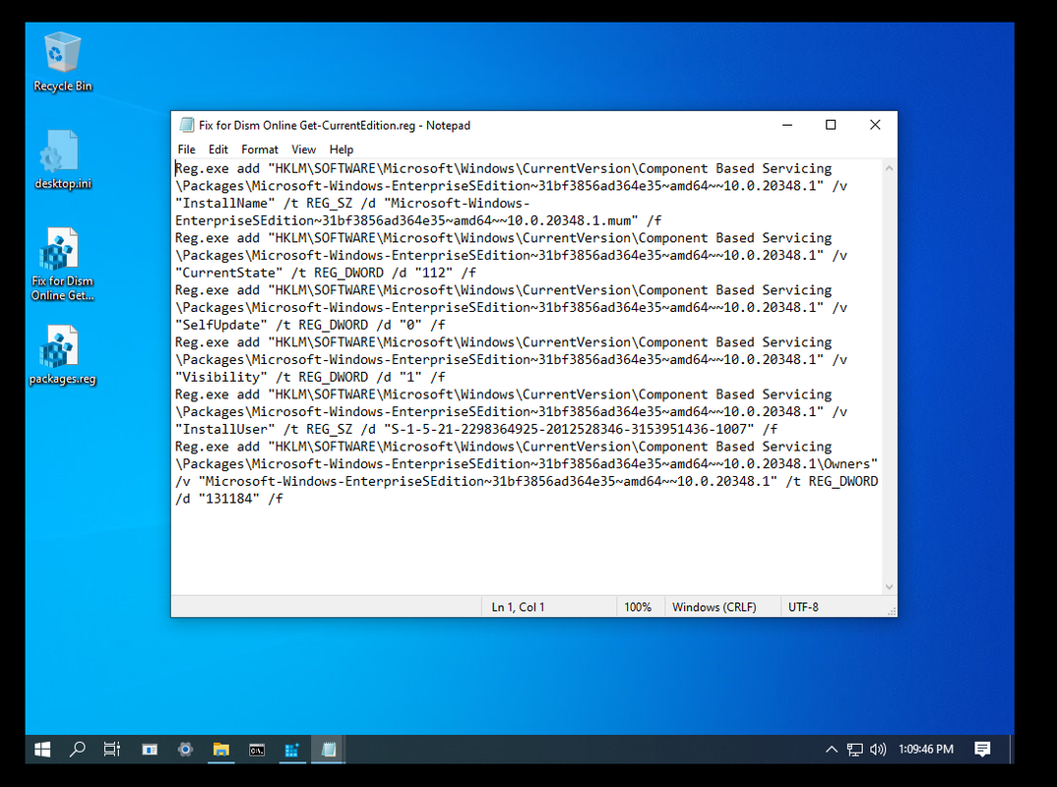Open the View menu in Notepad
This screenshot has height=787, width=1057.
pos(303,150)
